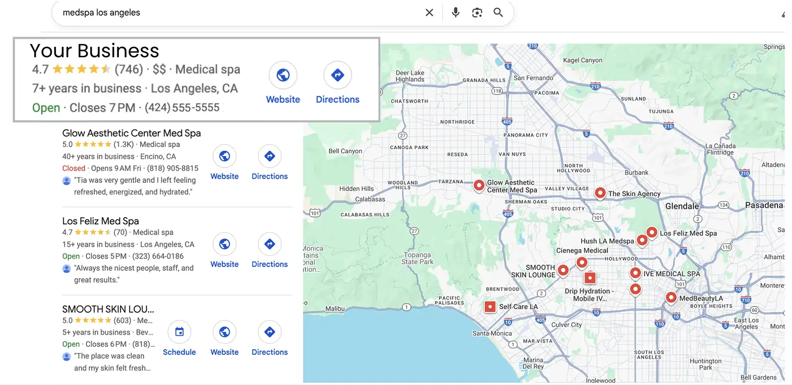Select IVE MEDICAL SPA map pin
The height and width of the screenshot is (385, 792).
click(x=635, y=273)
